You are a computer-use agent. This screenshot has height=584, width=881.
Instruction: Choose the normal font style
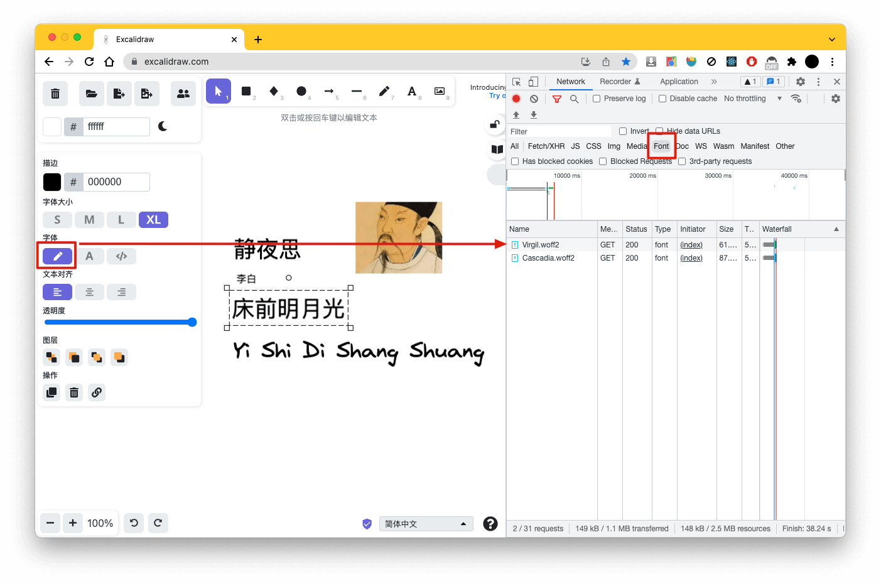89,256
